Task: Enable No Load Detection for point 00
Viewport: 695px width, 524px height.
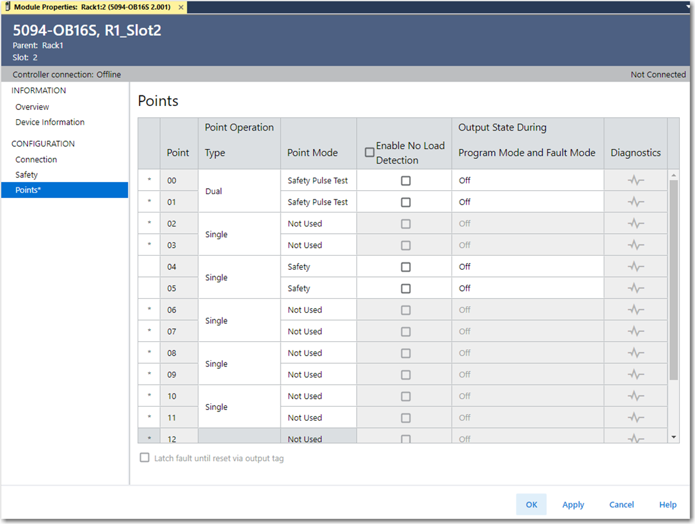Action: click(406, 181)
